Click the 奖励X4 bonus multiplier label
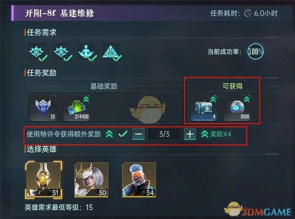Image resolution: width=295 pixels, height=219 pixels. click(x=221, y=134)
